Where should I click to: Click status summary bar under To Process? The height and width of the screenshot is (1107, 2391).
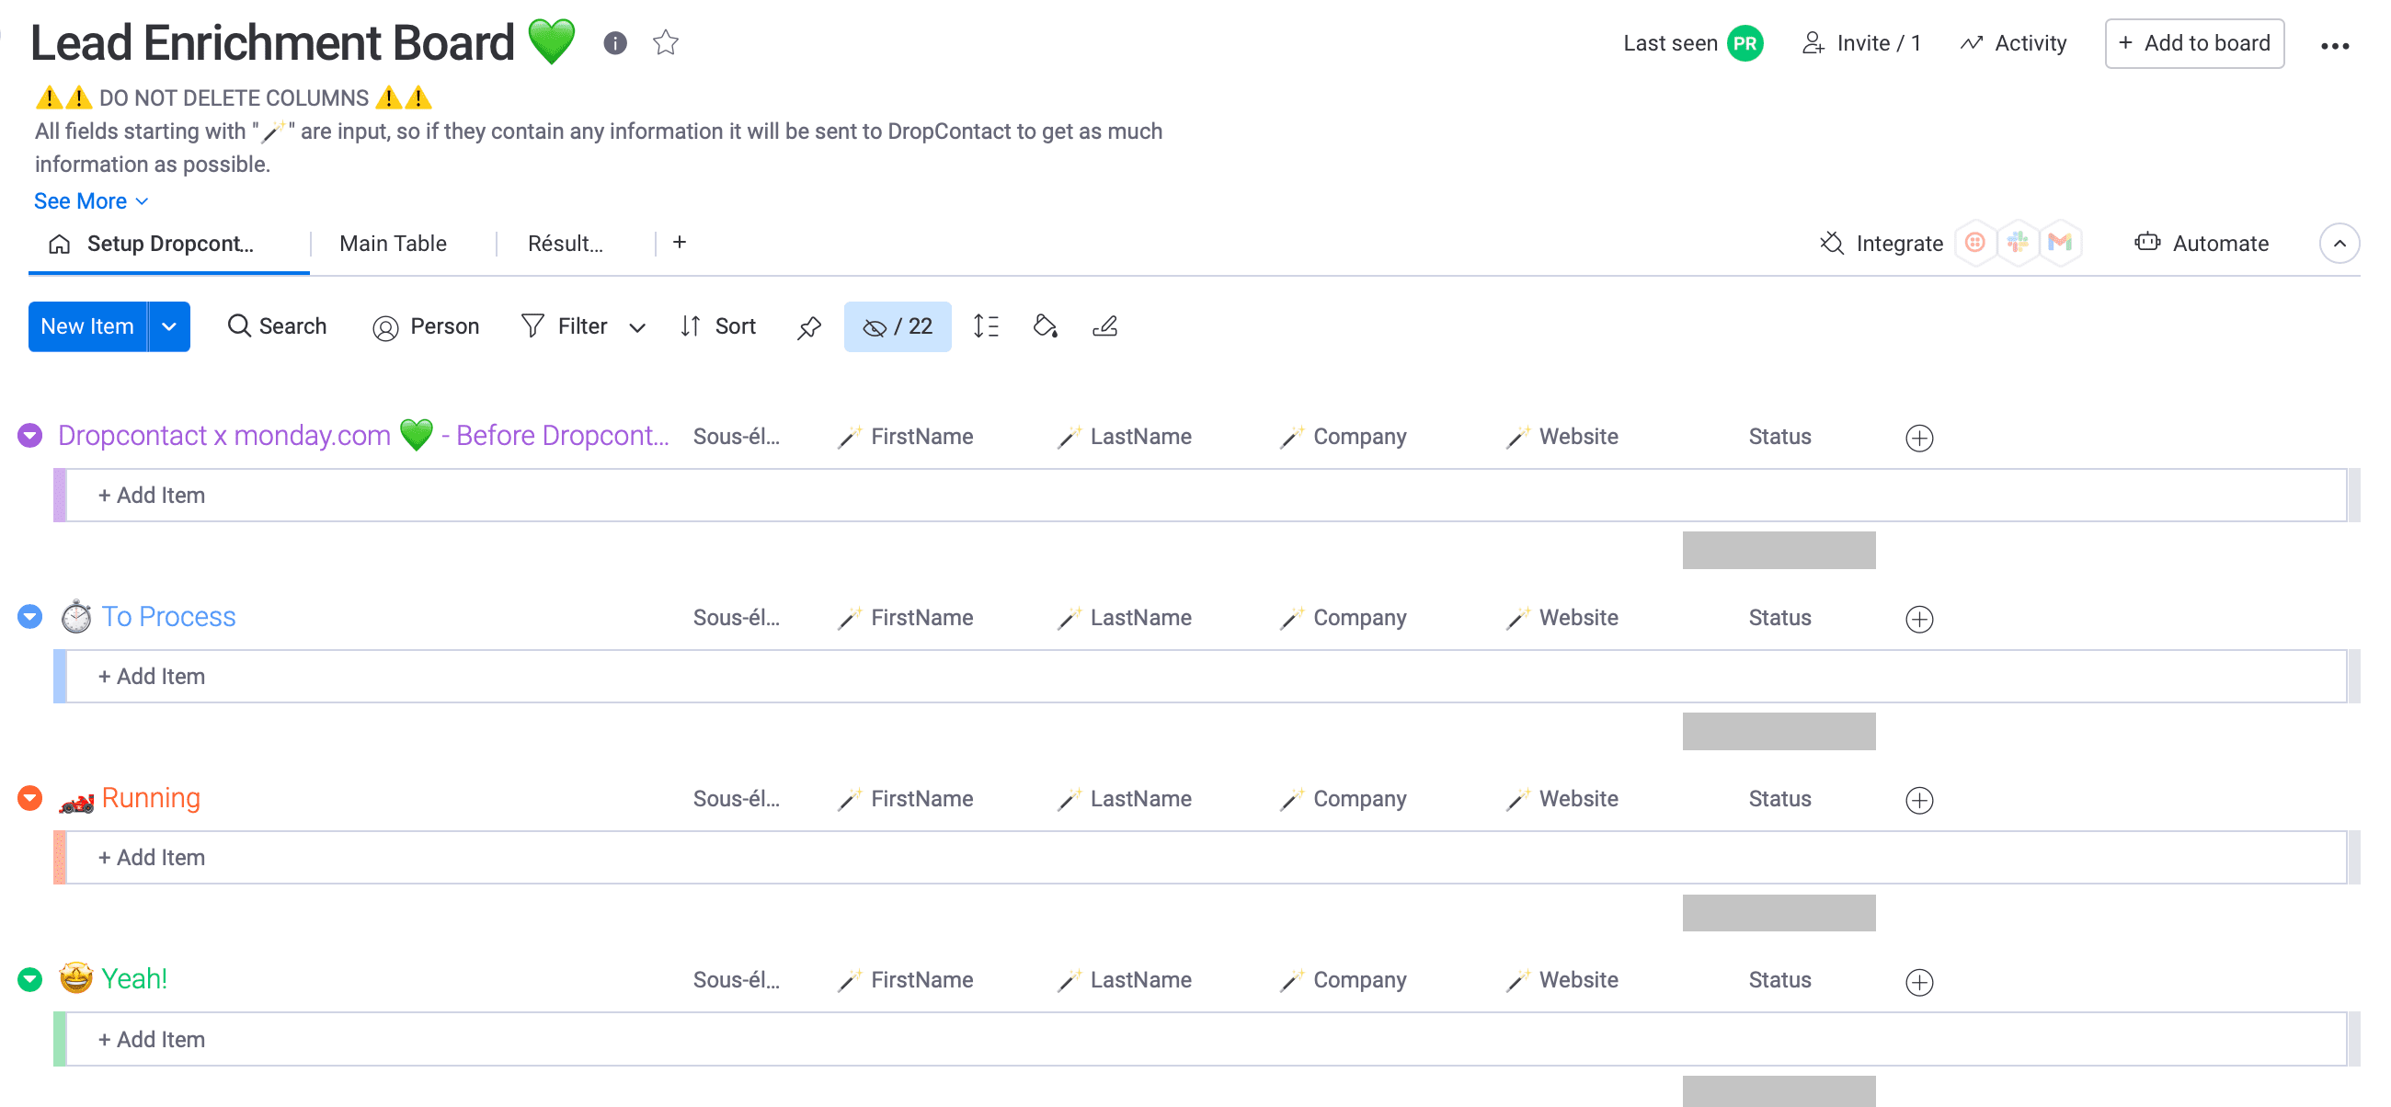(x=1779, y=731)
